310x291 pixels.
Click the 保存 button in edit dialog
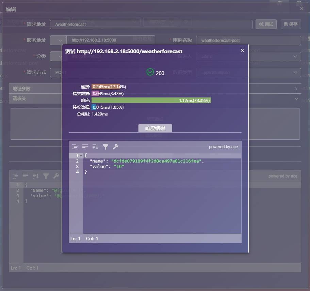[291, 24]
